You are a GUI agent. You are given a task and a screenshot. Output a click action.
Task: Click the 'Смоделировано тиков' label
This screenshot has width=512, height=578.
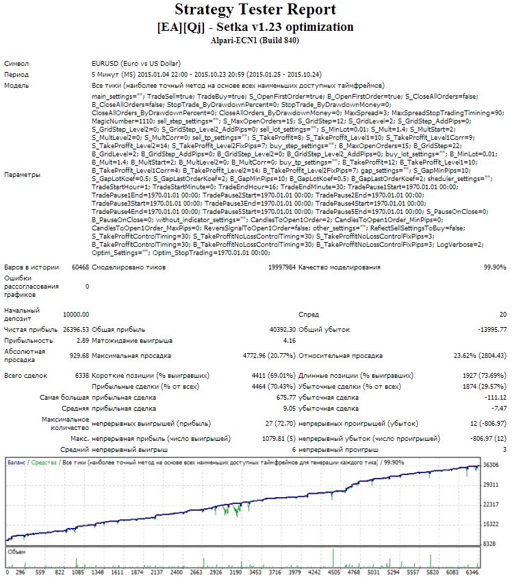click(129, 267)
